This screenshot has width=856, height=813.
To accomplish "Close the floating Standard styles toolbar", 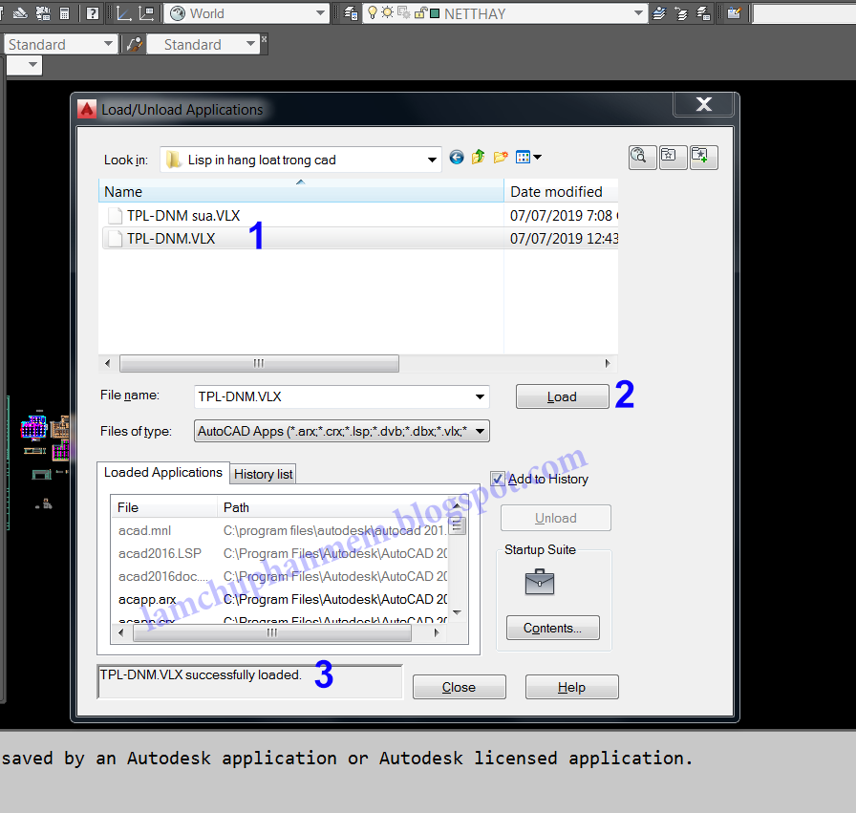I will (x=265, y=39).
